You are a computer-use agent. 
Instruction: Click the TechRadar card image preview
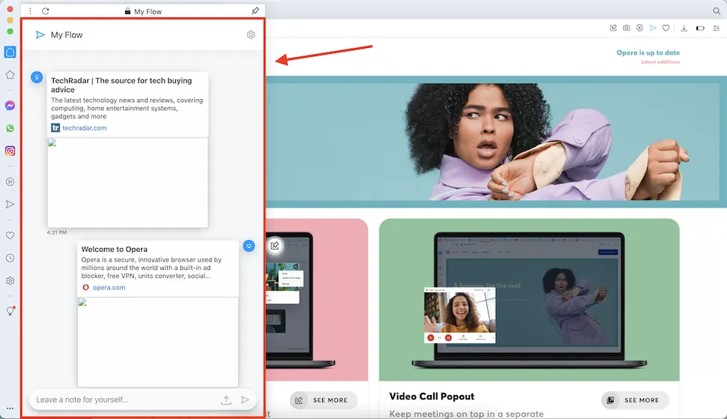tap(127, 182)
